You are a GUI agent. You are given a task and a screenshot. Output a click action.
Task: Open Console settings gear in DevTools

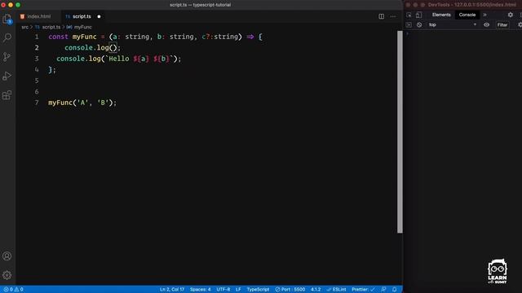[x=520, y=25]
